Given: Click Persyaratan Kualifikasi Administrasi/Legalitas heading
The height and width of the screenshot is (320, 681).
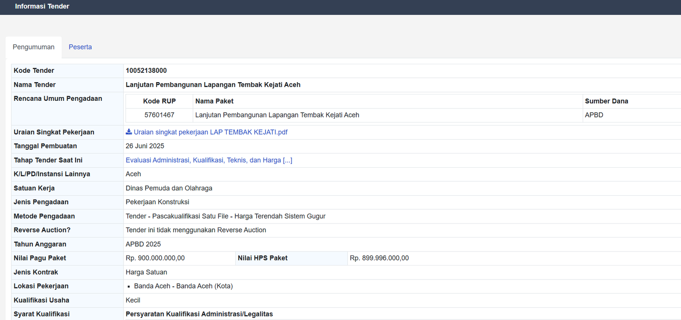Looking at the screenshot, I should click(199, 314).
